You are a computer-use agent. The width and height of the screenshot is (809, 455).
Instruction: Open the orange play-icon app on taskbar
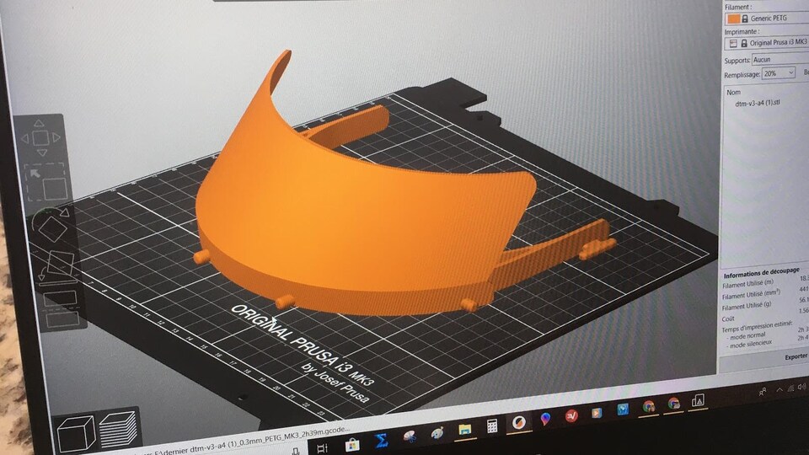(597, 413)
